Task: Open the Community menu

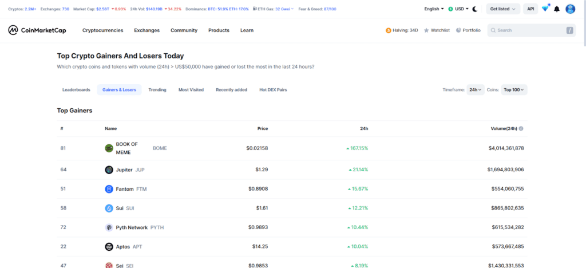Action: (x=184, y=30)
